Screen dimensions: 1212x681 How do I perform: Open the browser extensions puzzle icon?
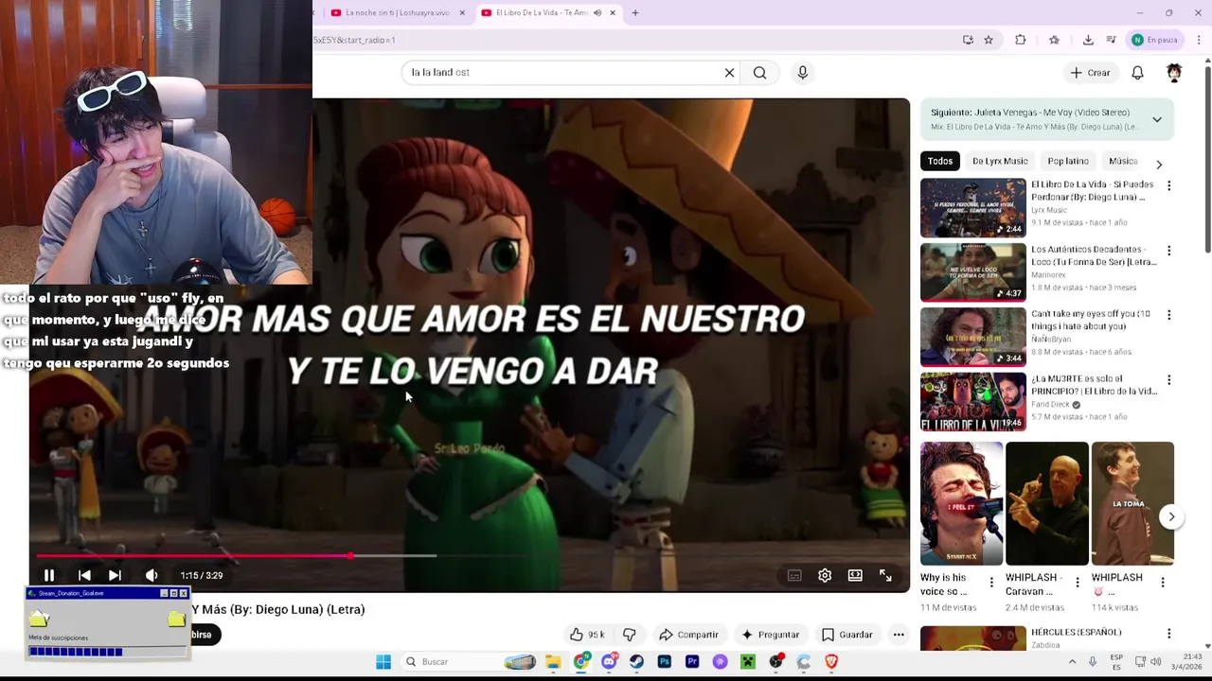click(x=1020, y=40)
